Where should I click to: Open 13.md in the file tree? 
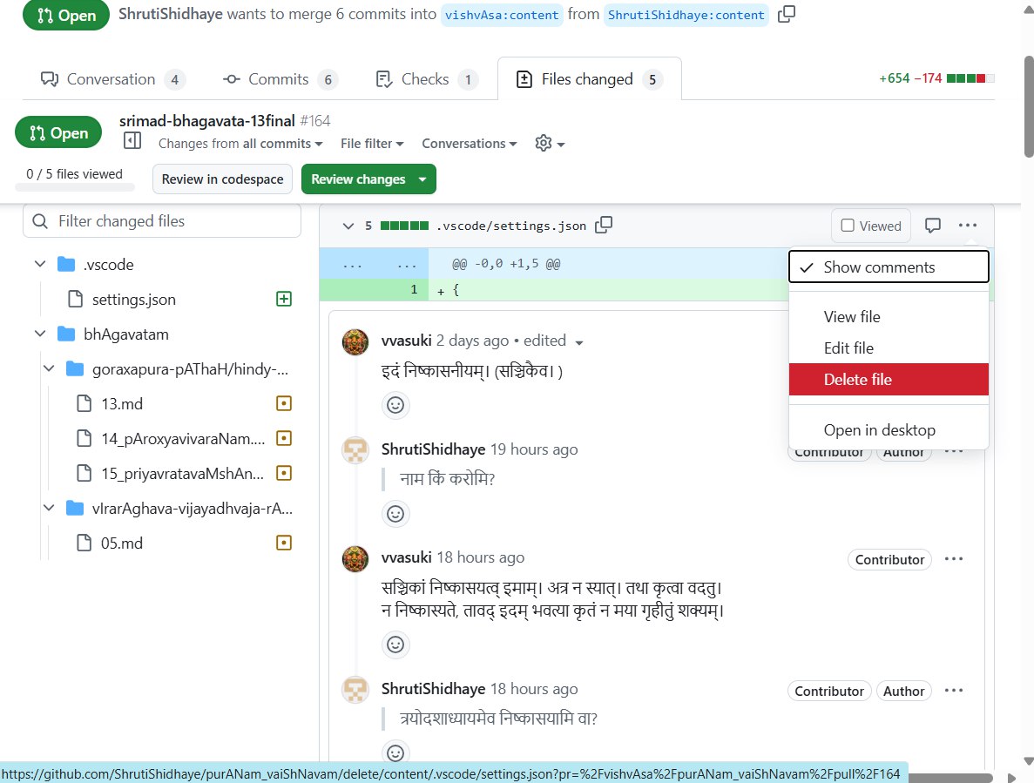122,403
